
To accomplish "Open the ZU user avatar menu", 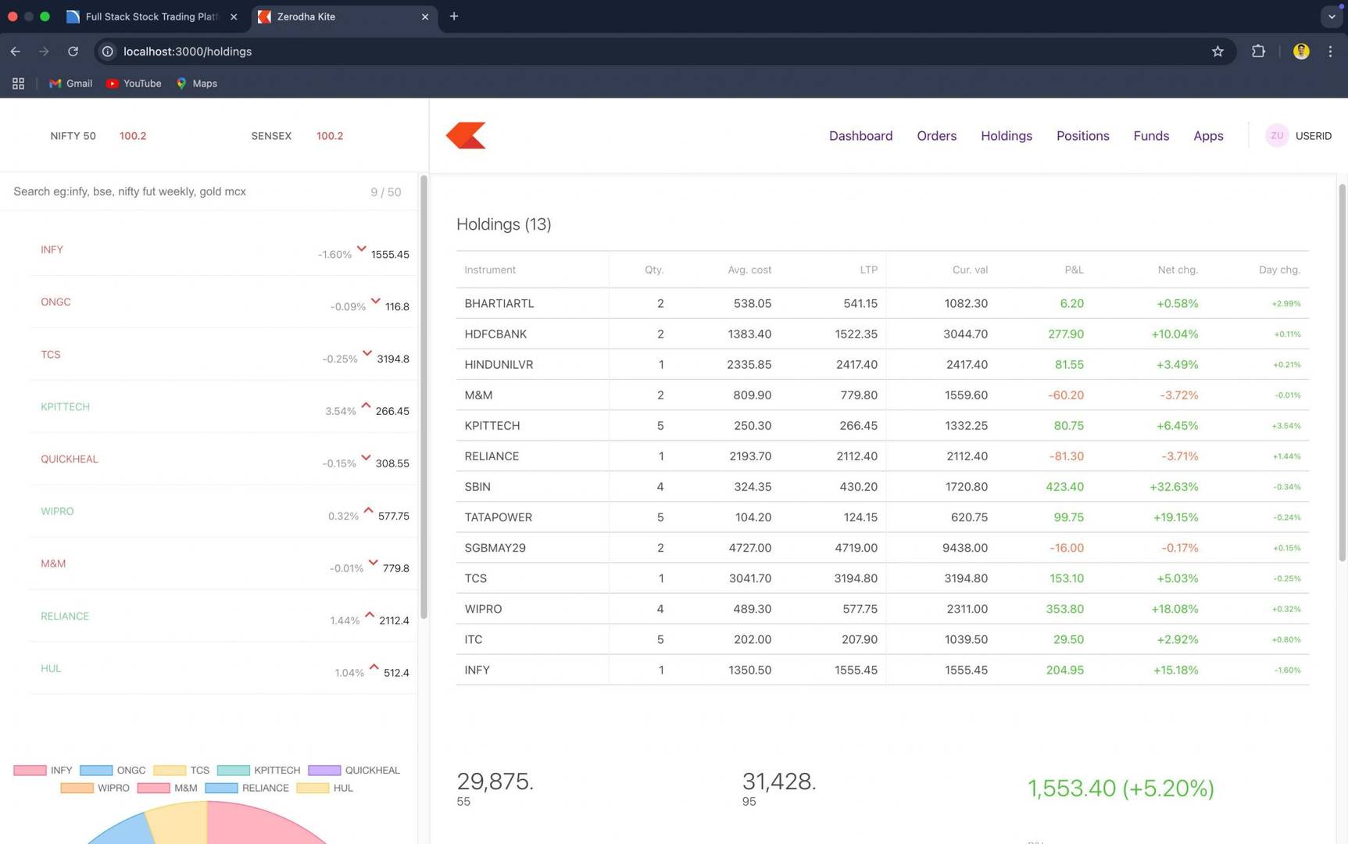I will [x=1277, y=135].
